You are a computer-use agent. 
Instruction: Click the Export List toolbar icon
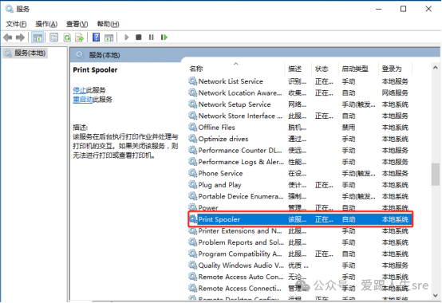click(x=80, y=37)
